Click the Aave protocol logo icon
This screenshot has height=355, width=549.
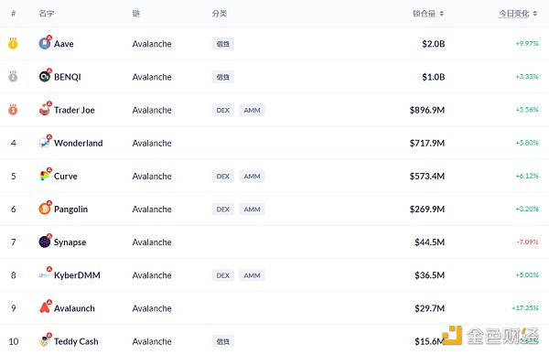click(x=45, y=43)
